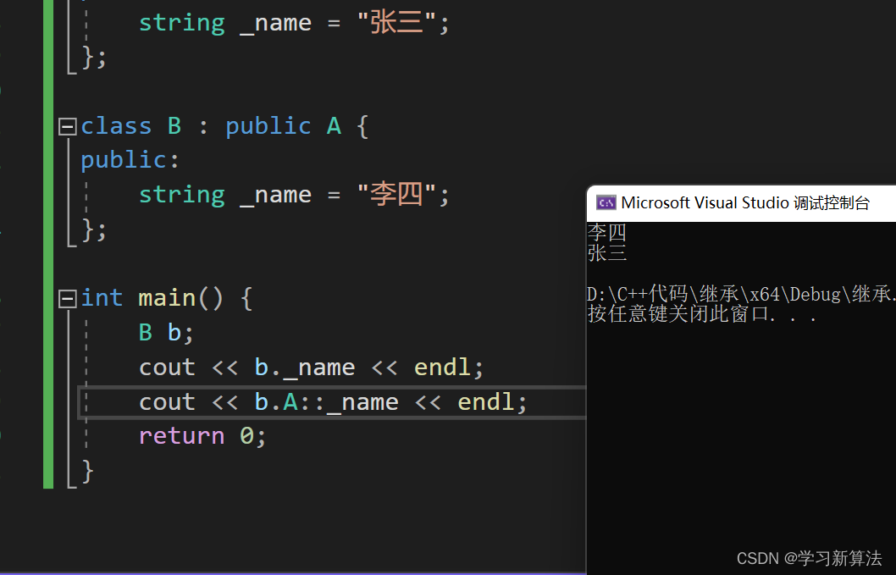
Task: Click the 'cout << b.A::_name << endl;' line
Action: tap(333, 402)
